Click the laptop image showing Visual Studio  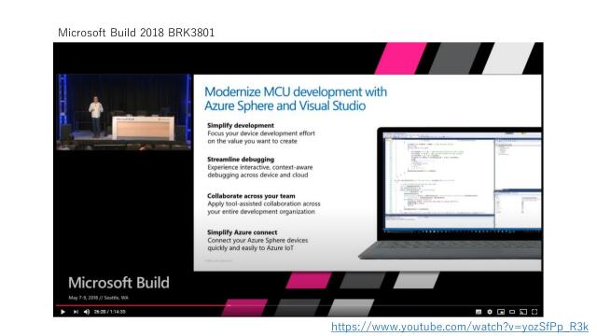[x=450, y=193]
